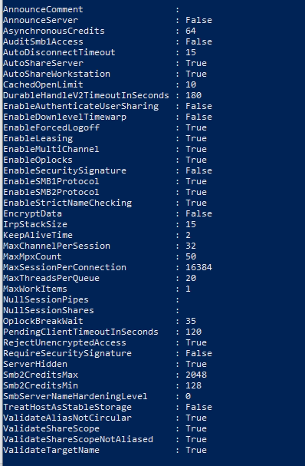Click the ServerHidden True value
Image resolution: width=305 pixels, height=466 pixels.
(x=196, y=364)
